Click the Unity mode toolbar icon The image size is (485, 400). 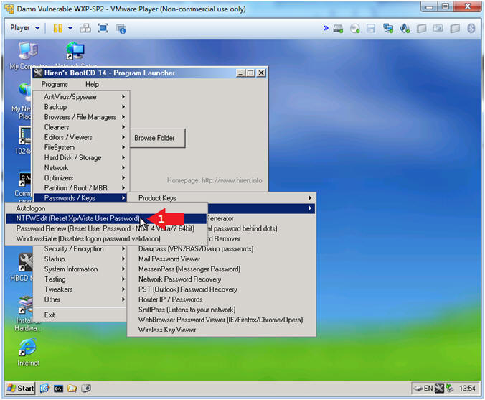[121, 29]
